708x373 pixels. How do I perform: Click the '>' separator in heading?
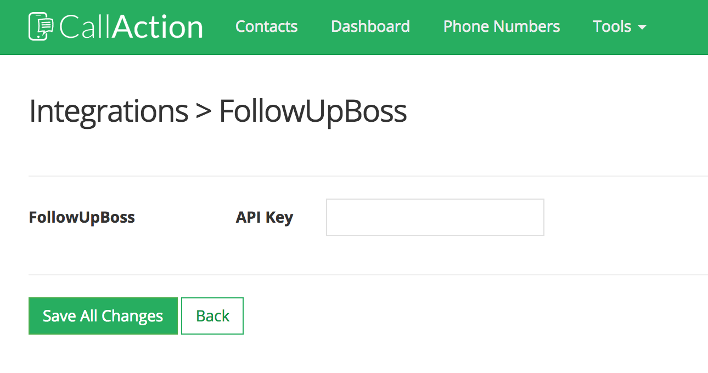tap(203, 112)
